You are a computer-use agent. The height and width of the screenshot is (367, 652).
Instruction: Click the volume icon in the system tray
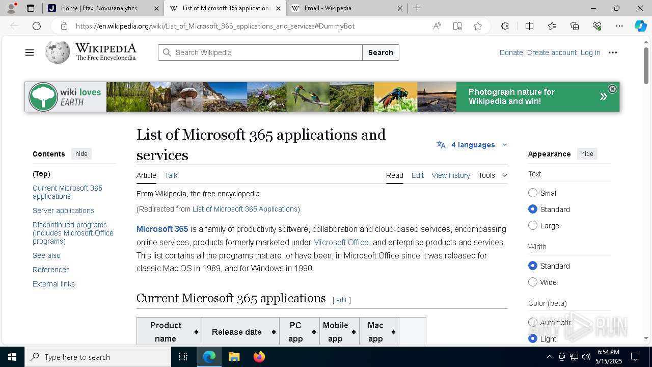[x=586, y=357]
